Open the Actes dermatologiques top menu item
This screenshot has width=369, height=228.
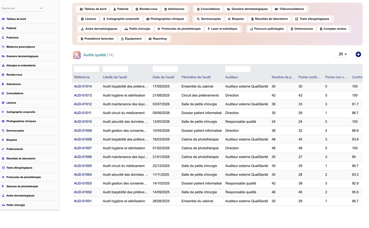point(99,29)
